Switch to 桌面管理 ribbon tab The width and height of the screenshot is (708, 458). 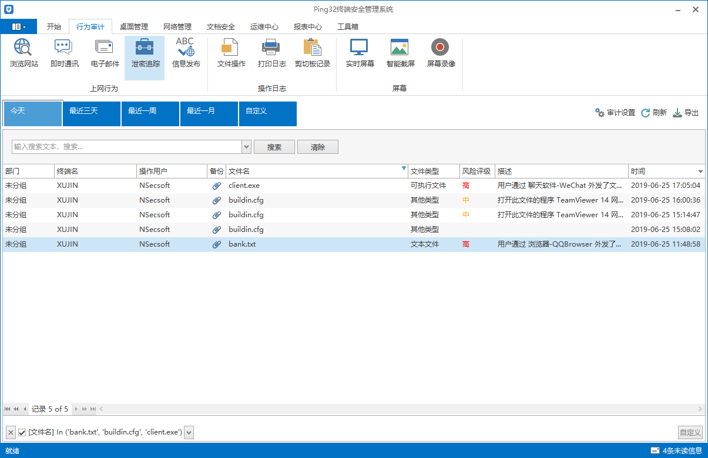click(x=134, y=27)
